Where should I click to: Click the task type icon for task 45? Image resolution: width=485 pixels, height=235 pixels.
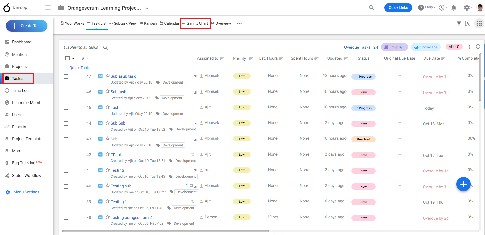pos(101,107)
